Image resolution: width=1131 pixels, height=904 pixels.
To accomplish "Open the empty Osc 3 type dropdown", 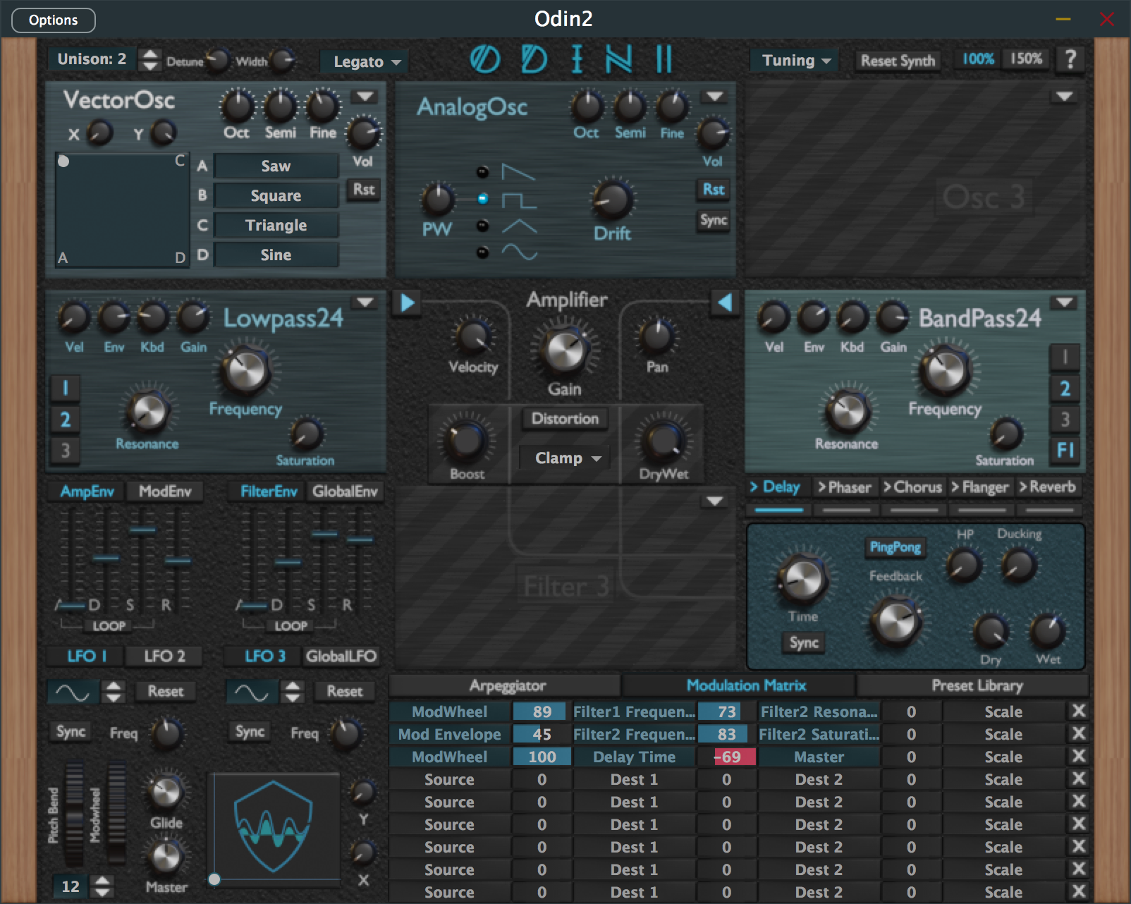I will [1064, 97].
